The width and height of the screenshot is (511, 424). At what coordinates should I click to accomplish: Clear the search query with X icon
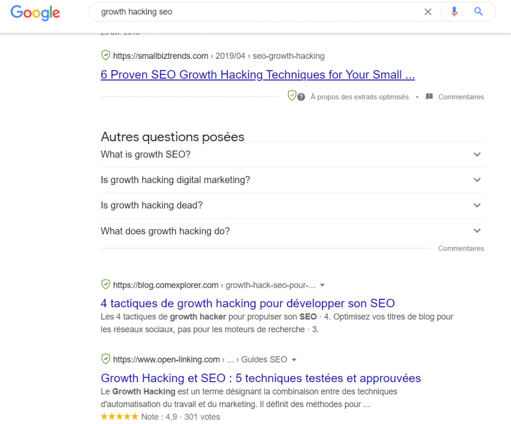tap(428, 12)
